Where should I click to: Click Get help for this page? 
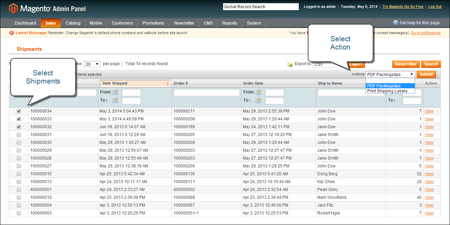pos(420,23)
